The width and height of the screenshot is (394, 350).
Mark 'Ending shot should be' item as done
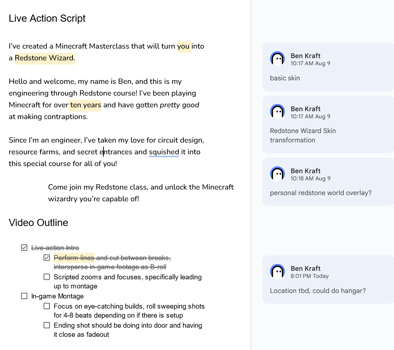point(47,325)
